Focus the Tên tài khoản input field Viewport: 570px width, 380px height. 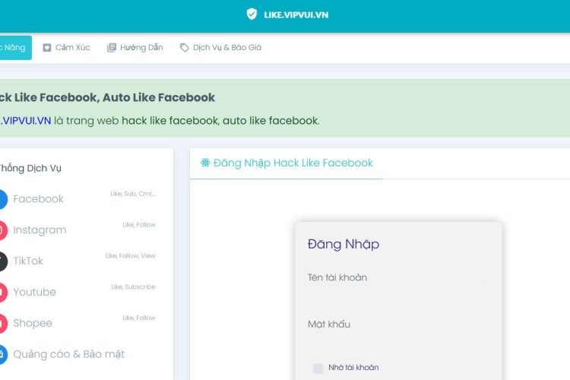coord(397,278)
